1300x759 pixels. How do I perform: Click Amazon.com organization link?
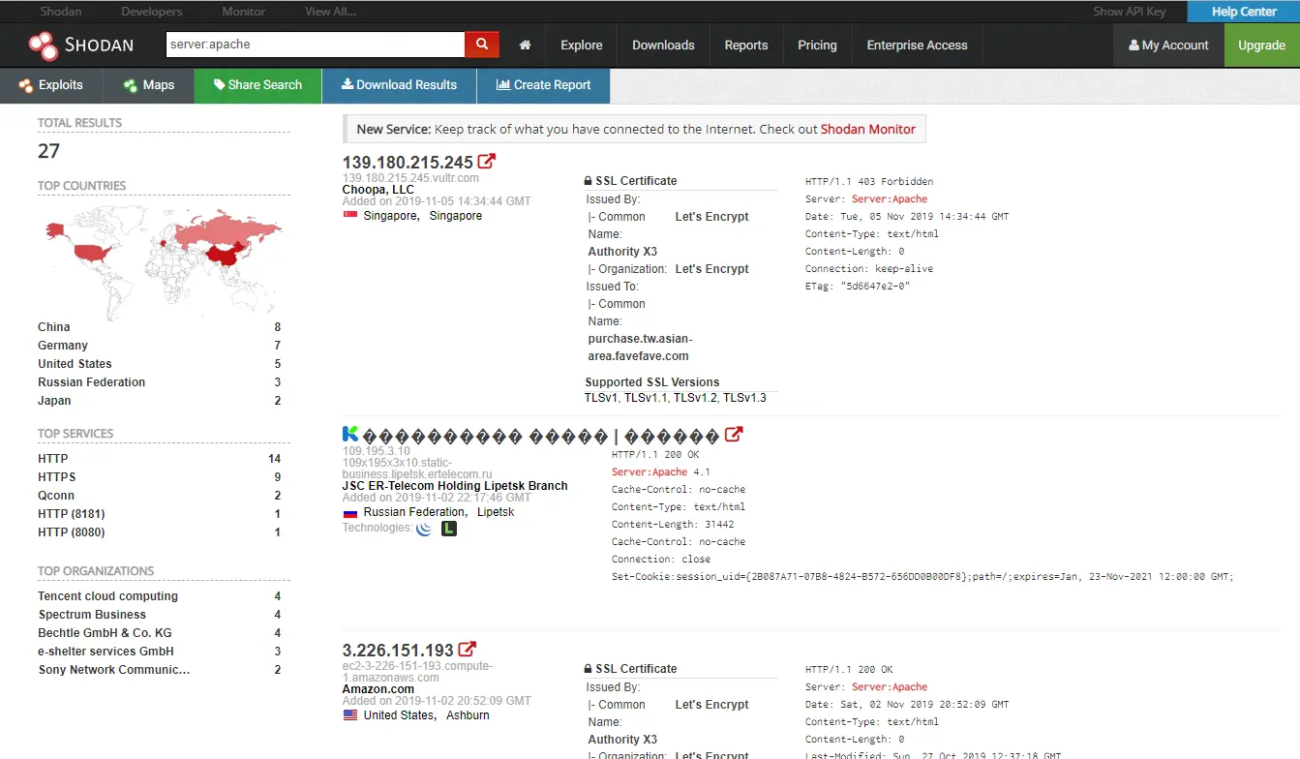(378, 689)
